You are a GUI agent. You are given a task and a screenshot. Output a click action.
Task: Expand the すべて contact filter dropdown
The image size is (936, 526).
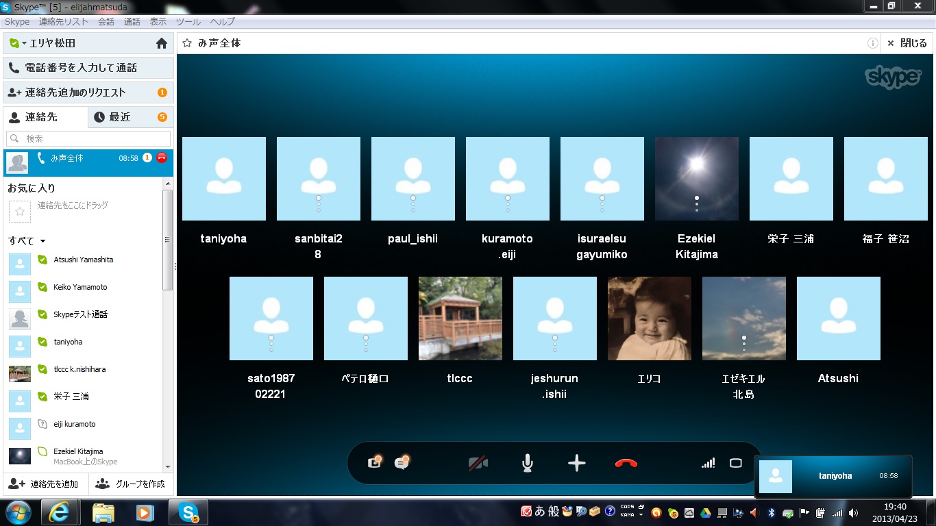click(x=42, y=241)
